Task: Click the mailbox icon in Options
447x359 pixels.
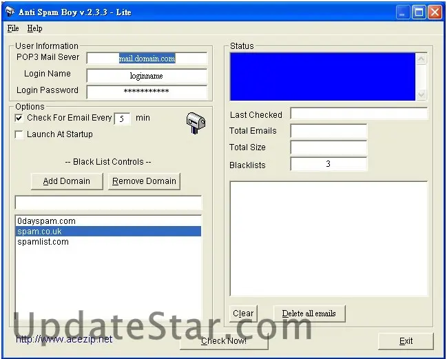Action: [196, 123]
